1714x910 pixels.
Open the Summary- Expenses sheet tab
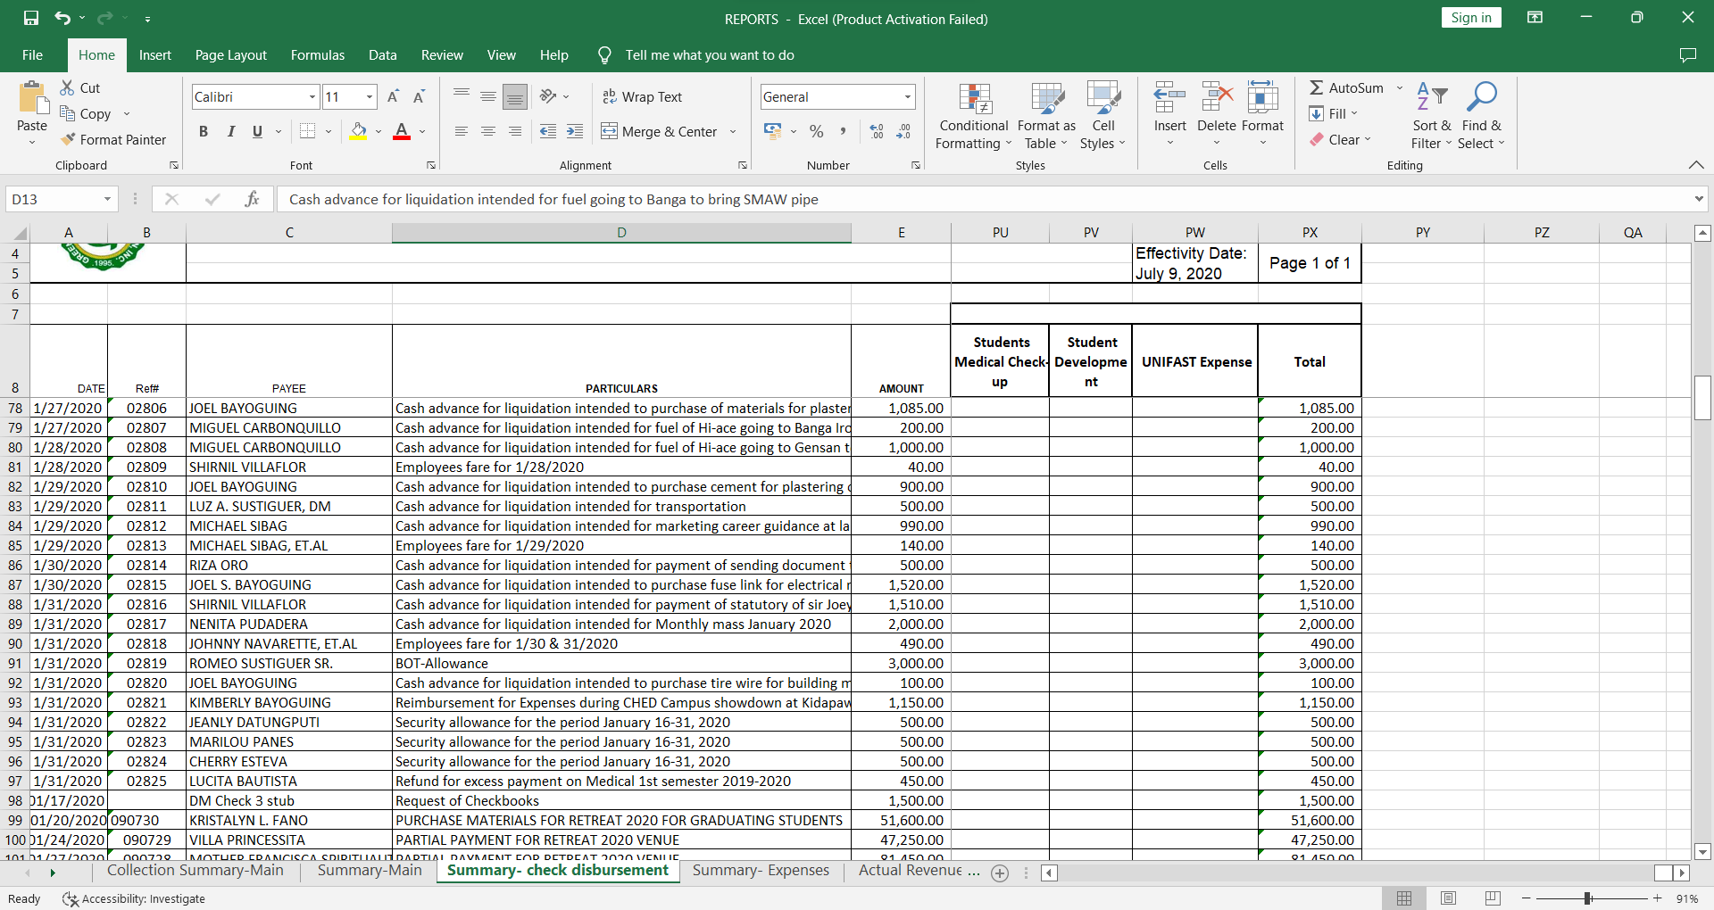[761, 871]
